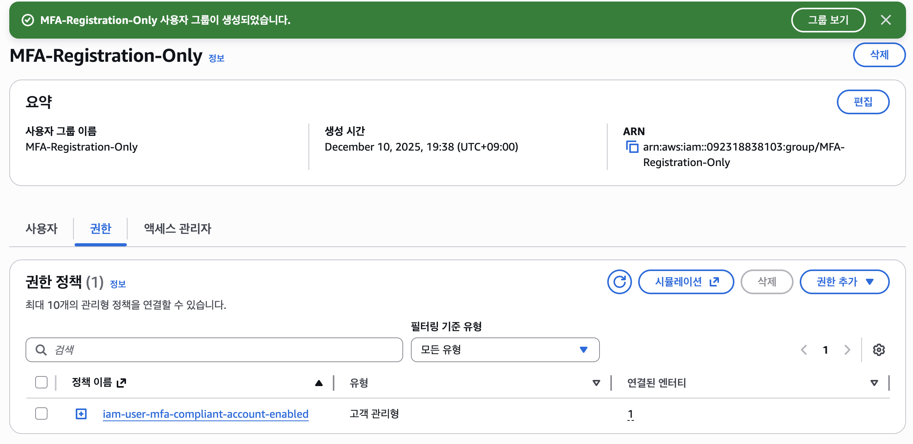Refresh the permission policies list
Screen dimensions: 913x444
pos(619,282)
